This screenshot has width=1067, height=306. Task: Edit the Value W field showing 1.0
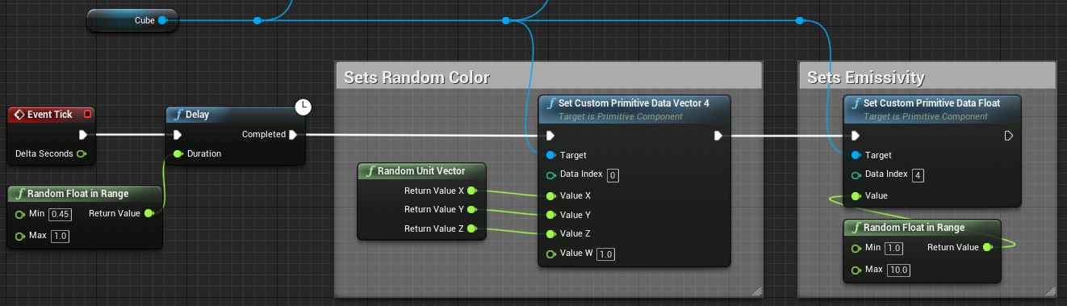(x=605, y=254)
